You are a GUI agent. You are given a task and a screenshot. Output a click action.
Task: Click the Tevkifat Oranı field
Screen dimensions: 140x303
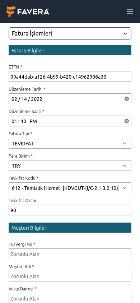tap(70, 210)
